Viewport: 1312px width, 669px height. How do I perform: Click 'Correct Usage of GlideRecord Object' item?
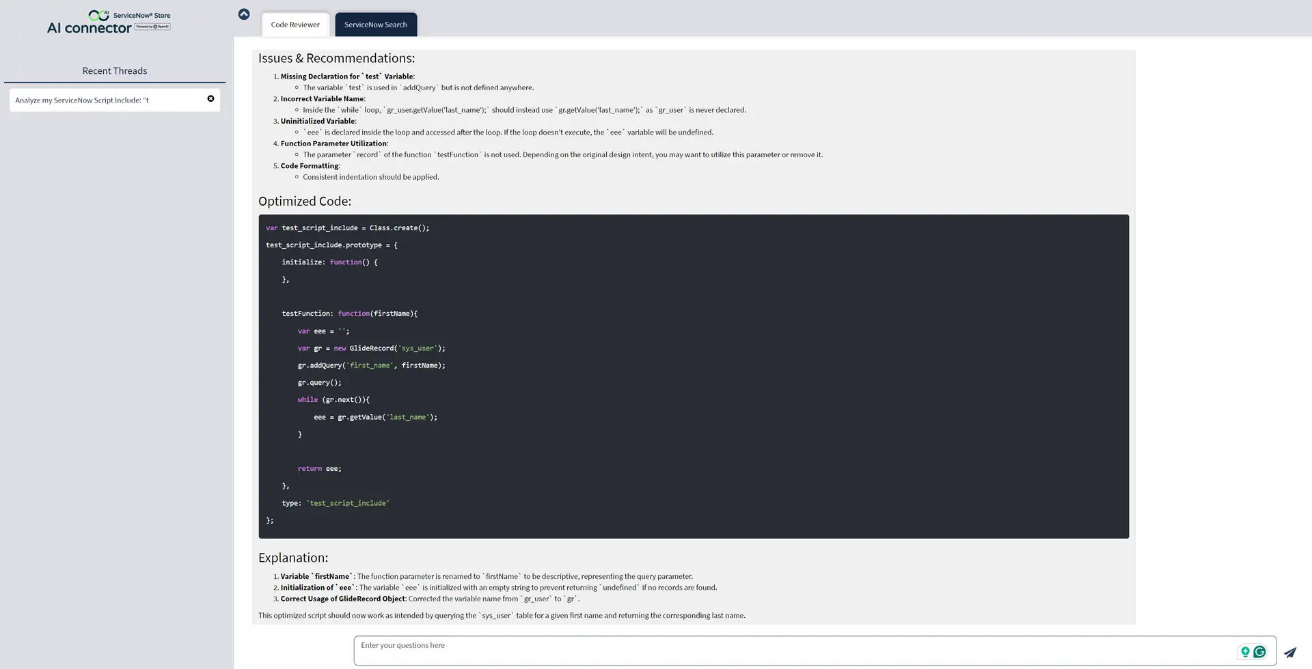[430, 599]
